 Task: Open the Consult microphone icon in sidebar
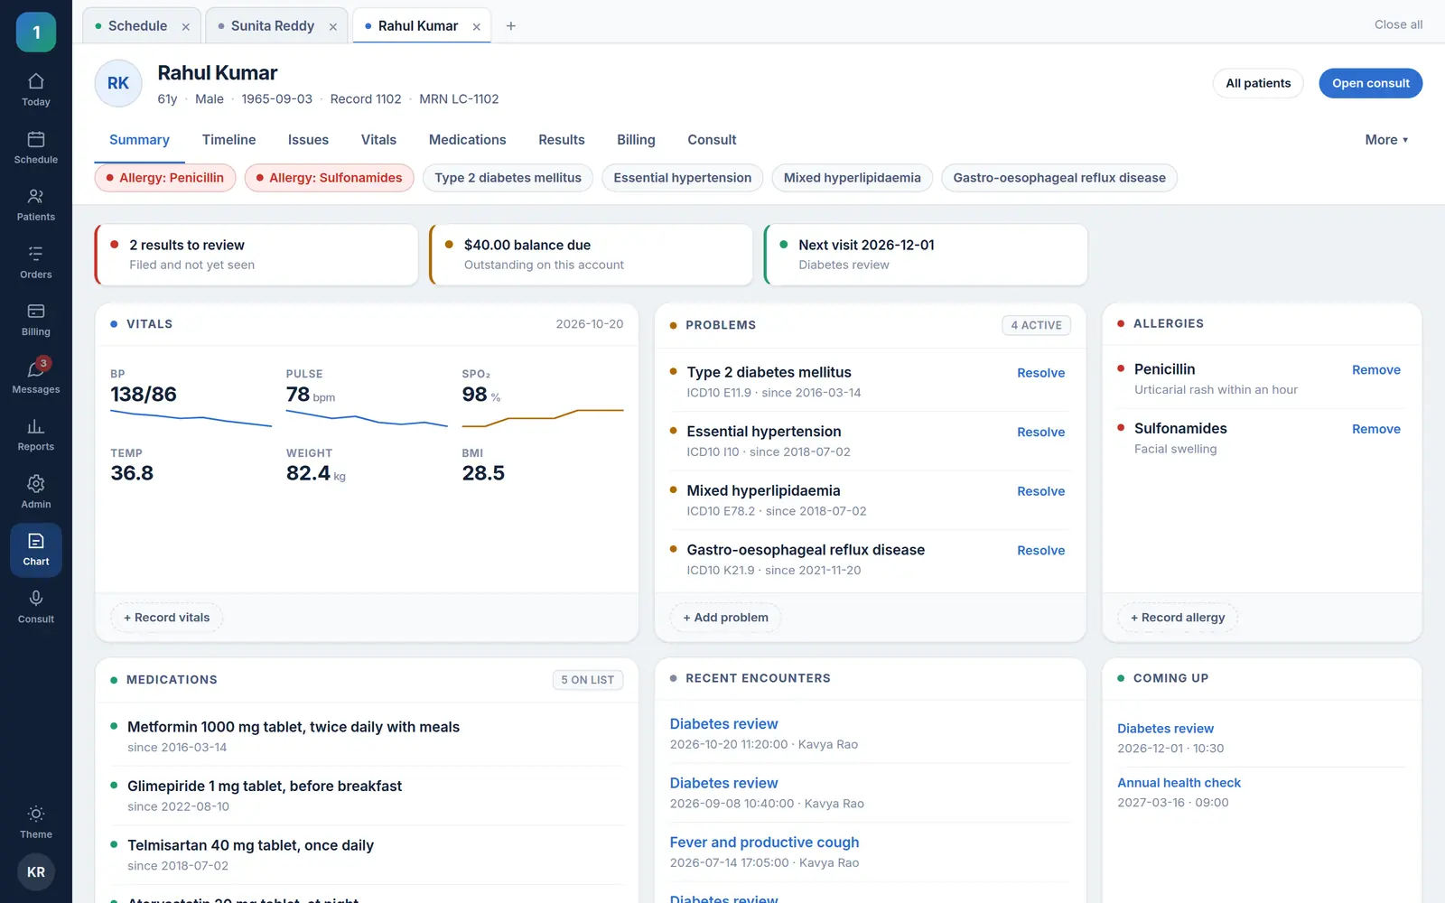point(36,607)
